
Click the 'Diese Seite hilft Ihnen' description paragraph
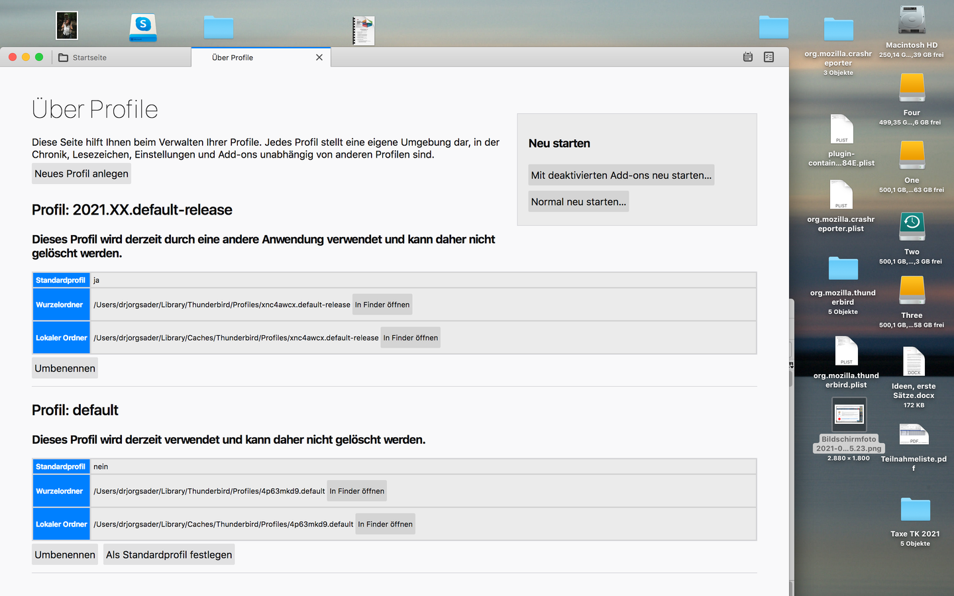[x=266, y=148]
